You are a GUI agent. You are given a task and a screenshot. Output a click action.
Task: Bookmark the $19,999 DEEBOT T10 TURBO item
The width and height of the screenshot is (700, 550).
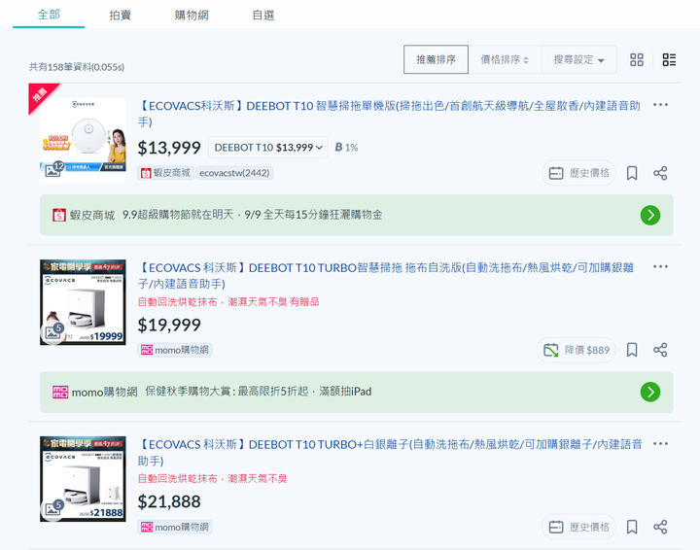click(x=632, y=350)
